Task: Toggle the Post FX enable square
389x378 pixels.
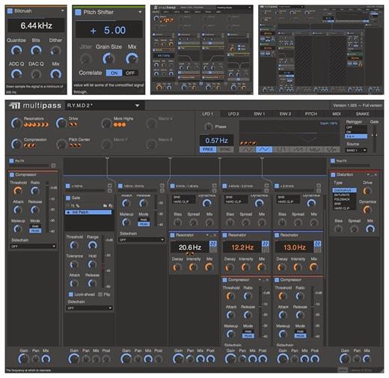Action: 333,161
